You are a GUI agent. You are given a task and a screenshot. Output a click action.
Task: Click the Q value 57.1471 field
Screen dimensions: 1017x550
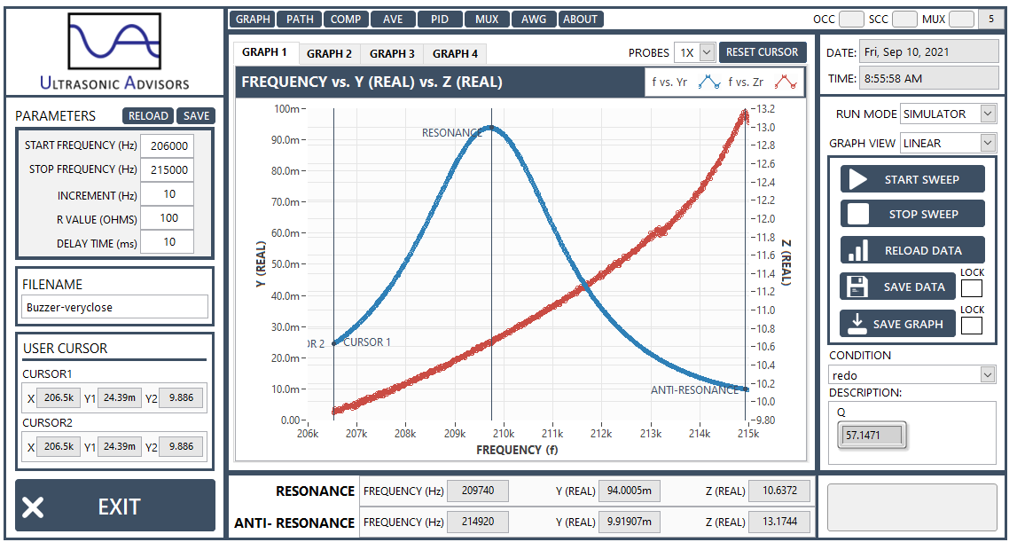[x=872, y=436]
